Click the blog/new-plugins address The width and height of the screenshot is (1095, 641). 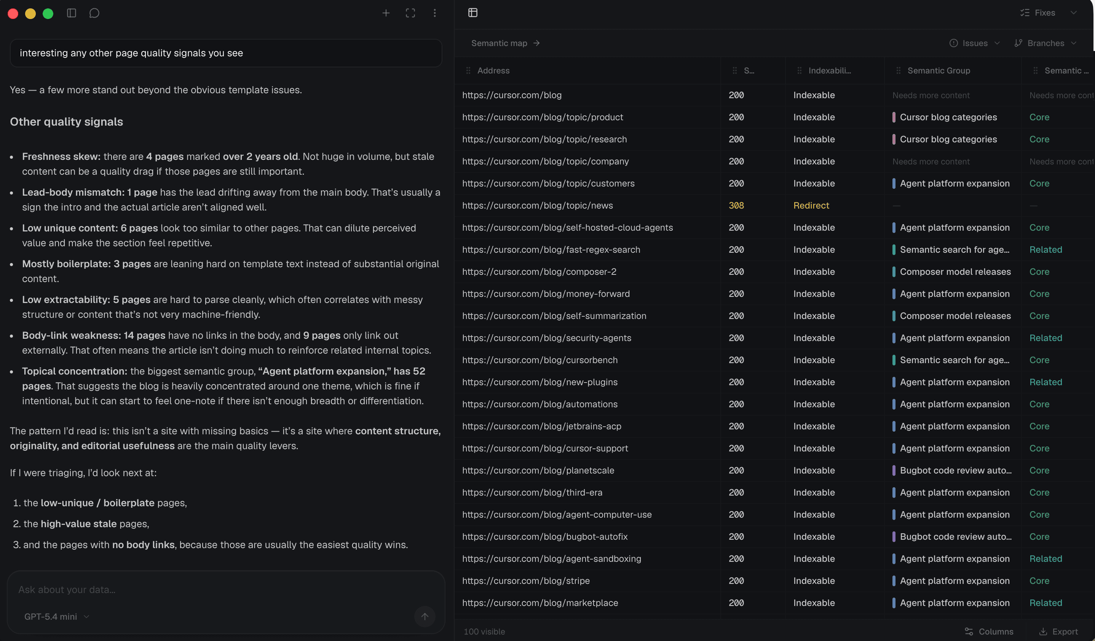[540, 382]
